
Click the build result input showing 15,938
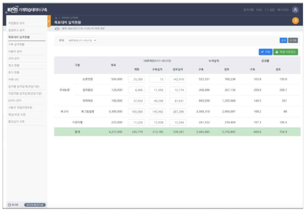point(157,122)
